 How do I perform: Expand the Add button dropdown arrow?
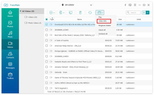tap(54, 13)
